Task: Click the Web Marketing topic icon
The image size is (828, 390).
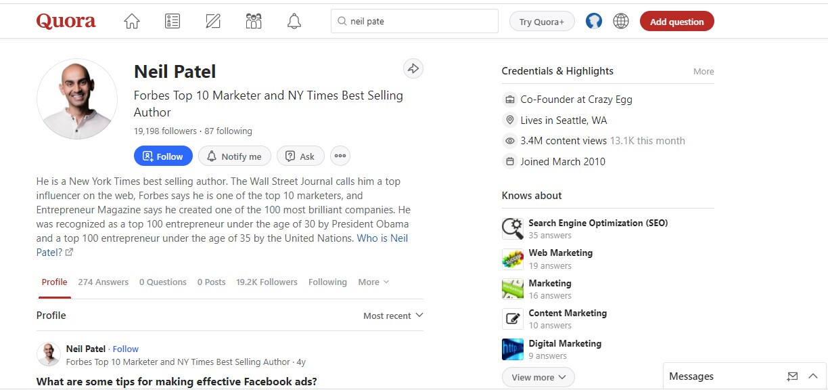Action: [x=513, y=259]
